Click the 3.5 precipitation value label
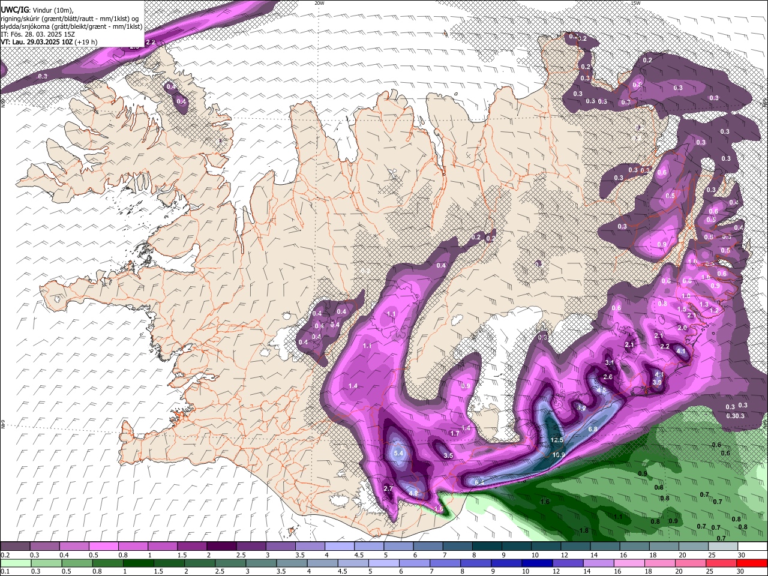The image size is (768, 576). click(x=448, y=455)
